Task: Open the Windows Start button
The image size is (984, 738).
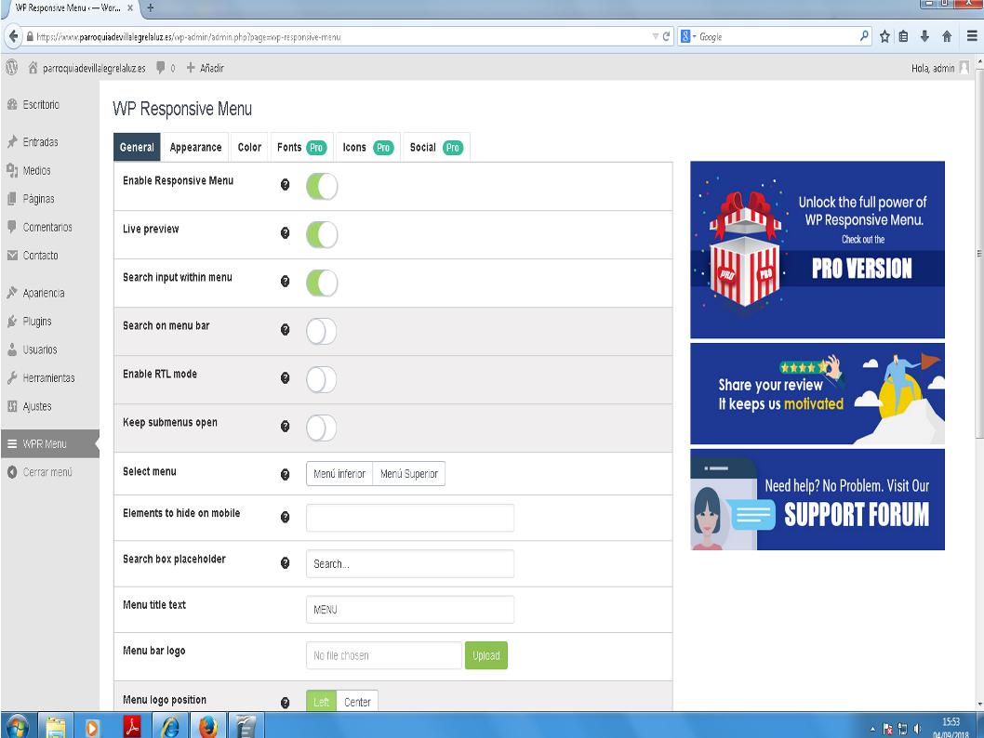Action: [x=18, y=726]
